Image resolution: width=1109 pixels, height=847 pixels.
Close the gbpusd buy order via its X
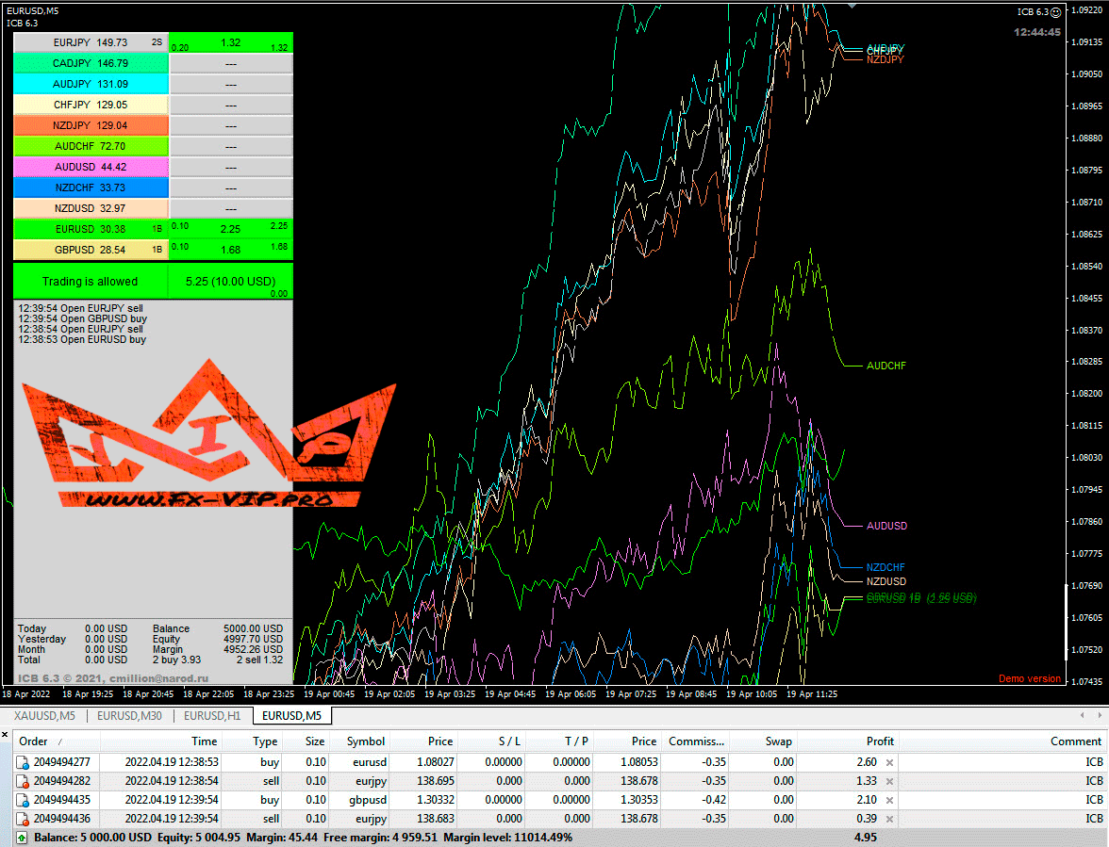pos(888,800)
